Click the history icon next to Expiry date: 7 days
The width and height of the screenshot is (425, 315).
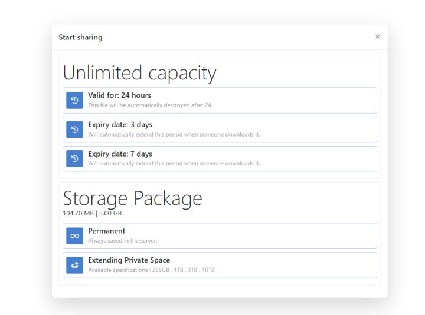pos(75,159)
